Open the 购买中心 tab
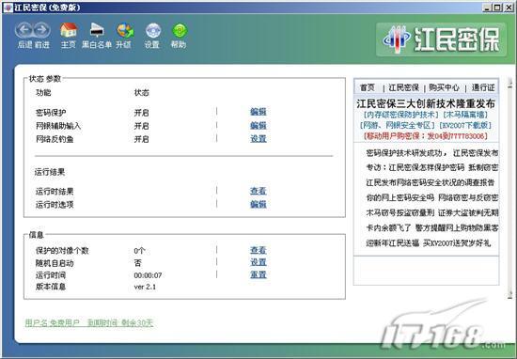Viewport: 517px width, 359px height. point(444,87)
